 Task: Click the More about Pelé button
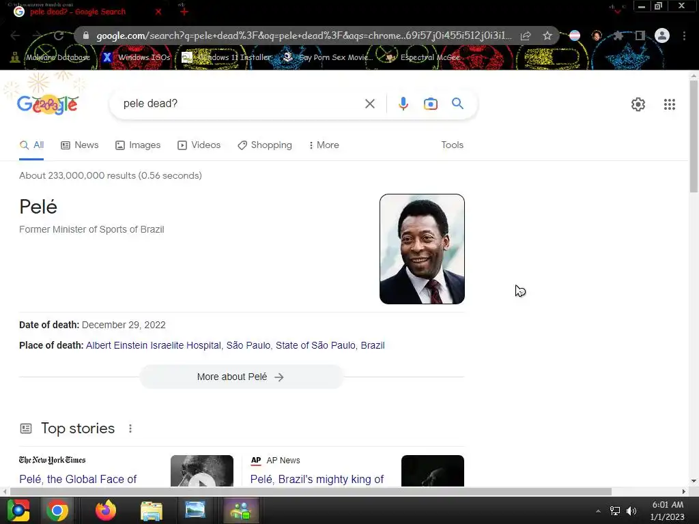pyautogui.click(x=241, y=377)
